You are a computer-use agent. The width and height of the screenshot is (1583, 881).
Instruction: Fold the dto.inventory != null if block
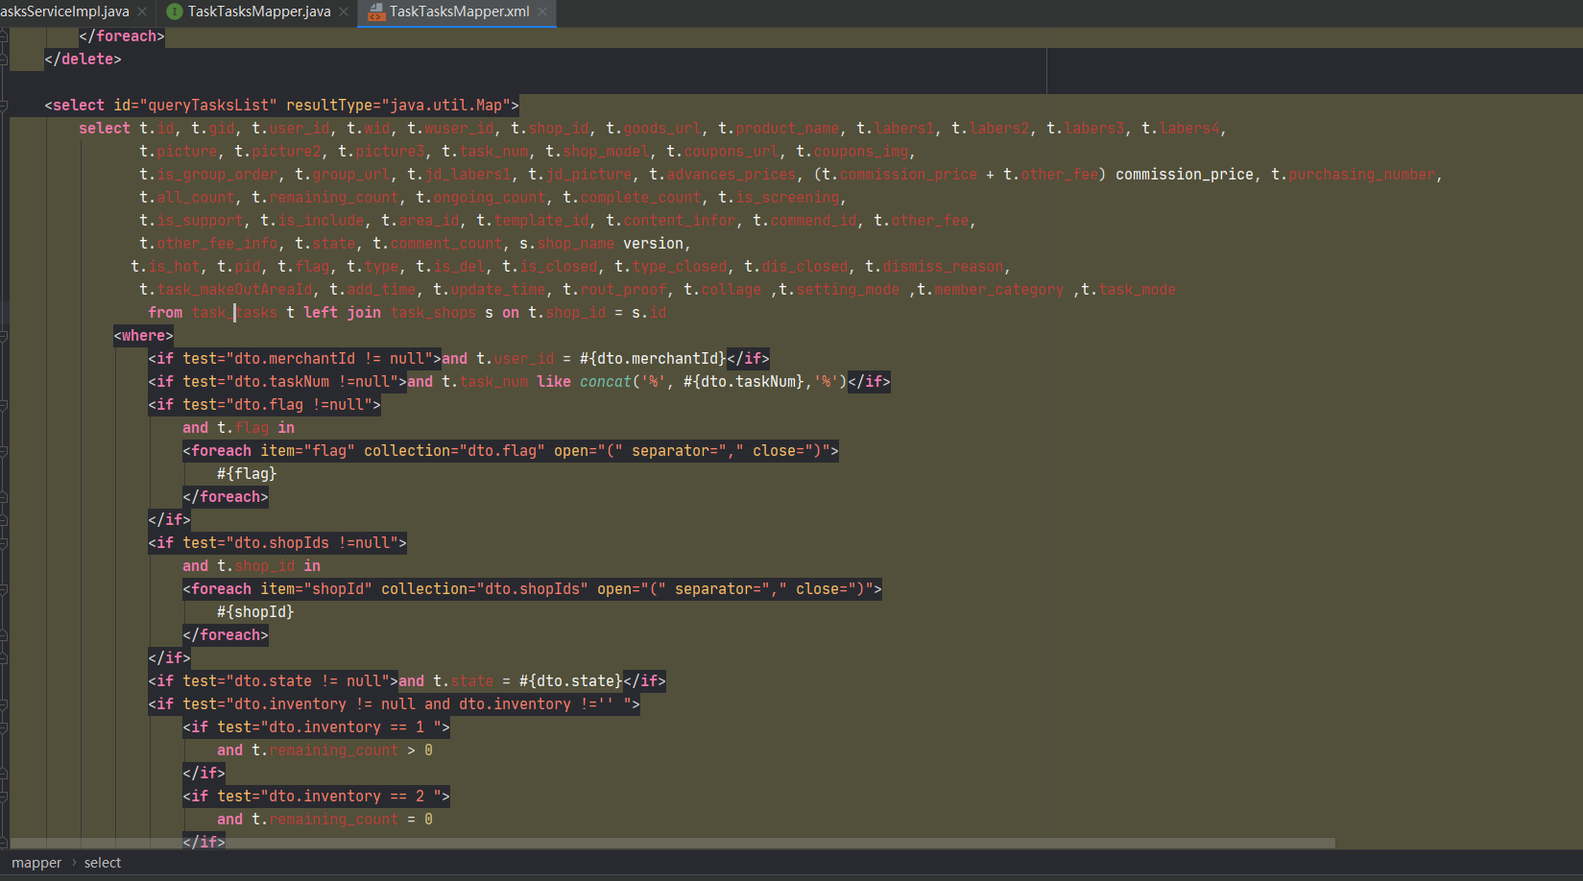(4, 704)
